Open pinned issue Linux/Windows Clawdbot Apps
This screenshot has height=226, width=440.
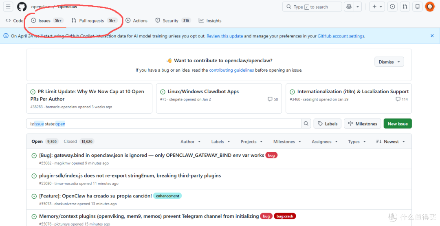coord(203,91)
